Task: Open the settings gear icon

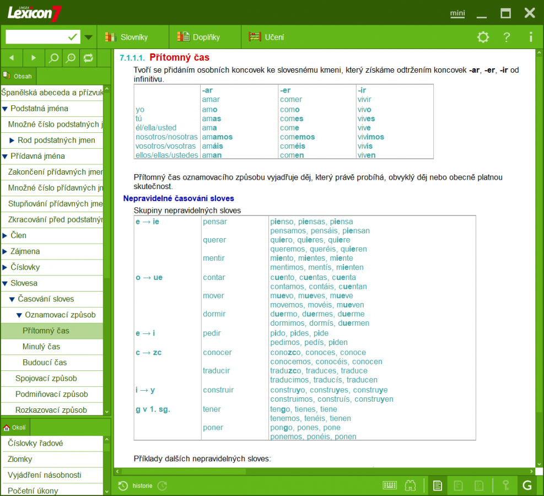Action: 483,37
